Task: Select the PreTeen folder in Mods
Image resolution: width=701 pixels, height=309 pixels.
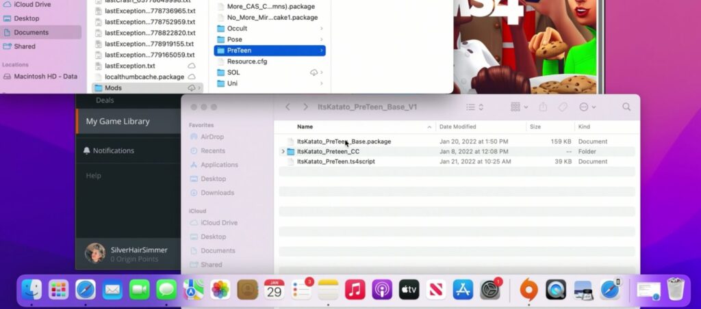Action: click(x=270, y=51)
